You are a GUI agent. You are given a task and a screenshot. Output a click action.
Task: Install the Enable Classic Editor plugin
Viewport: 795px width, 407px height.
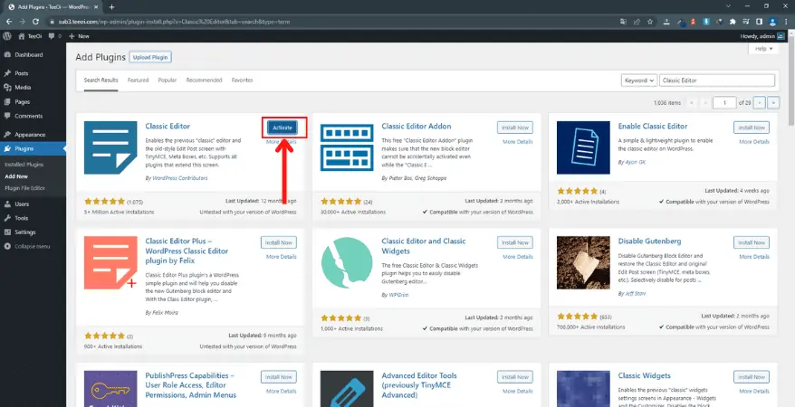[752, 128]
